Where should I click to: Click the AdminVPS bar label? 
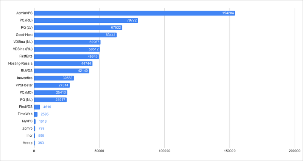pyautogui.click(x=25, y=13)
